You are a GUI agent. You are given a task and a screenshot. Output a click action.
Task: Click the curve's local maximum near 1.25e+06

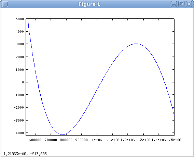[x=136, y=44]
